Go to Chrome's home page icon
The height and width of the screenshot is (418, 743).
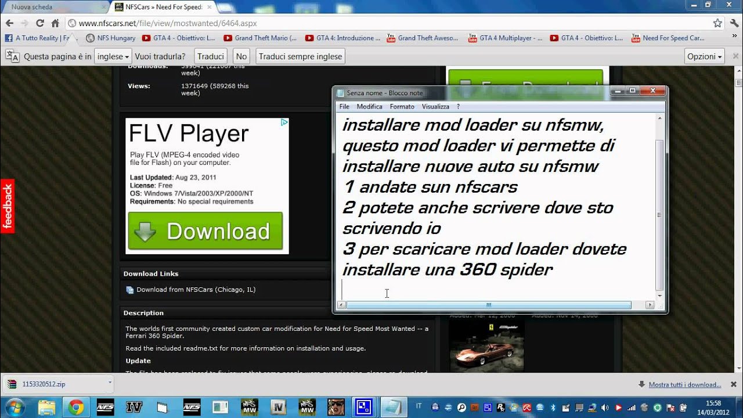55,23
